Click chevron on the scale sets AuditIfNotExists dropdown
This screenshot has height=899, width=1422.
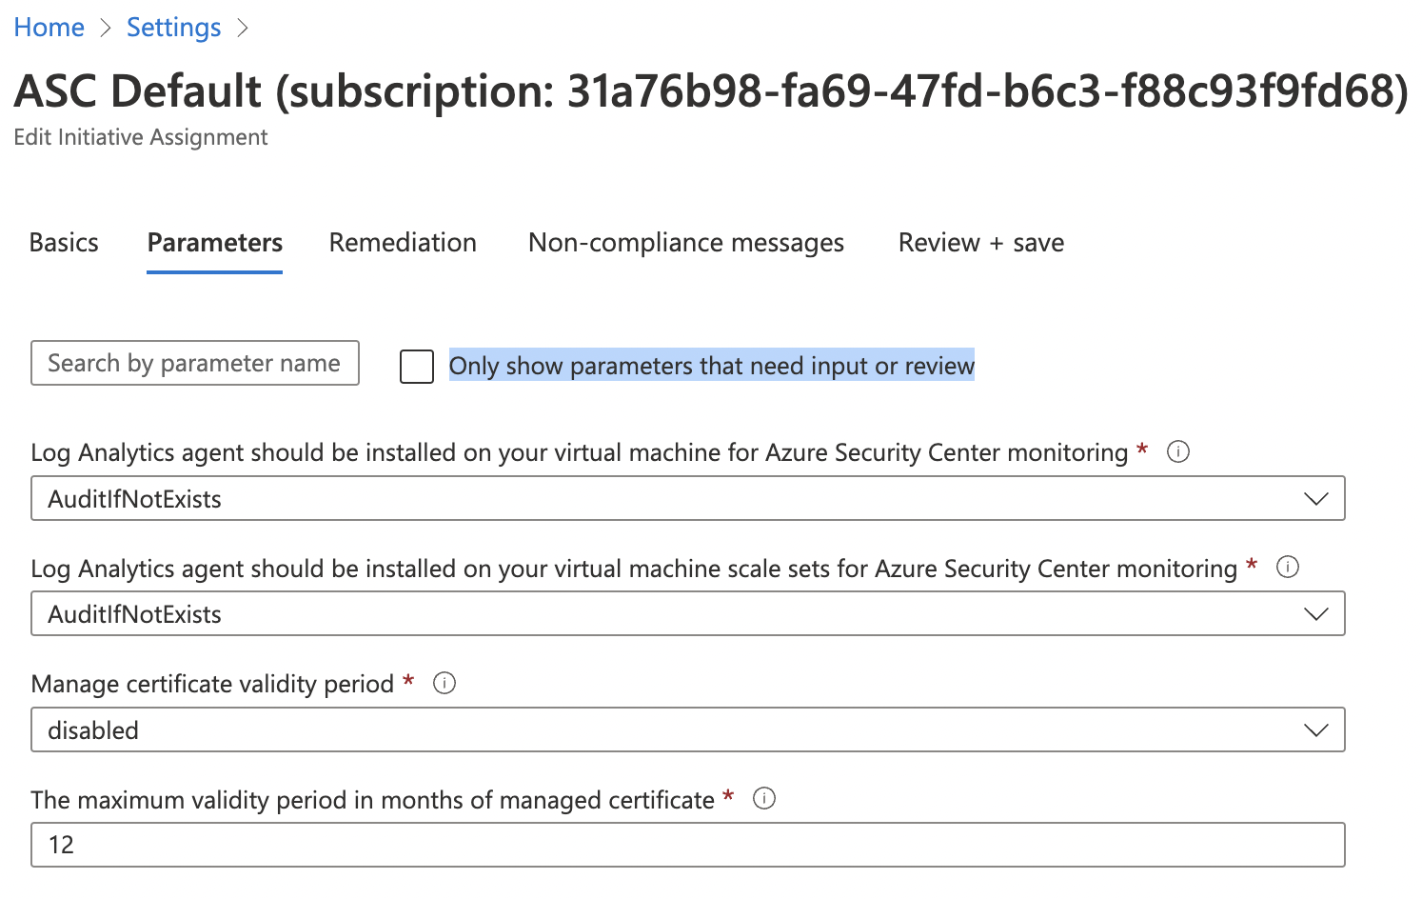point(1316,613)
